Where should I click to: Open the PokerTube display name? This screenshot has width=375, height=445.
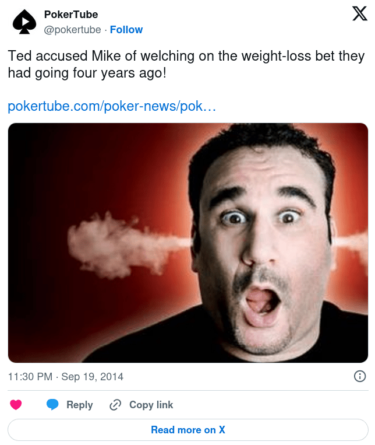(x=71, y=15)
